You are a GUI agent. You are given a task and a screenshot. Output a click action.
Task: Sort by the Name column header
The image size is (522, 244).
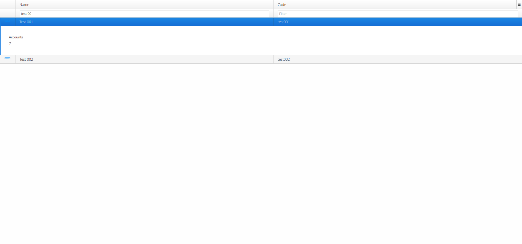pos(24,4)
